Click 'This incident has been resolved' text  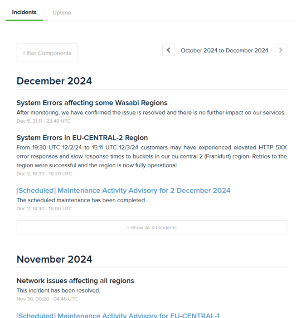point(58,290)
